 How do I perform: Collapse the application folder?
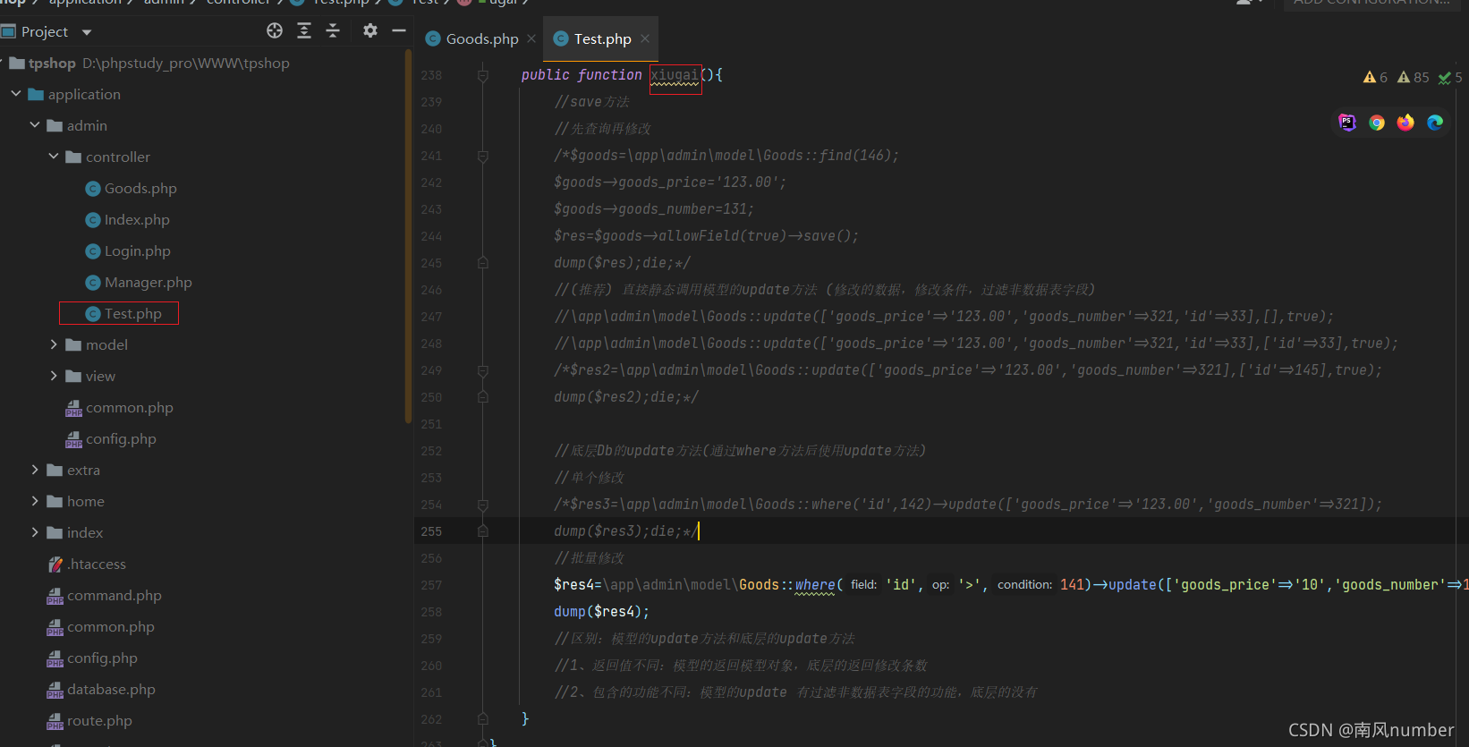(x=16, y=94)
